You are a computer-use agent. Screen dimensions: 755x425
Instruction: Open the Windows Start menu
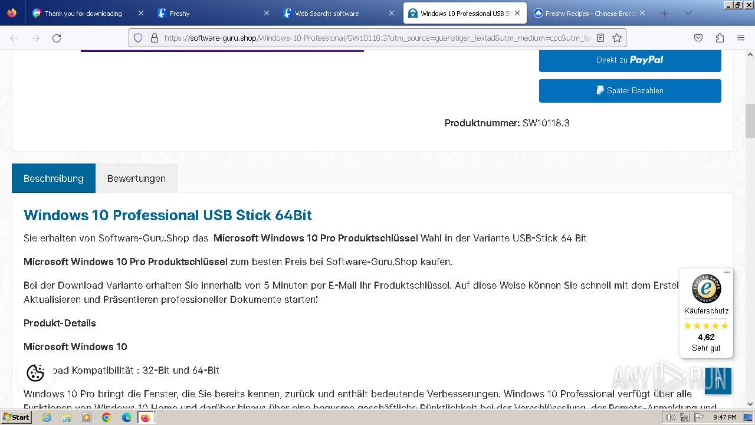(x=17, y=417)
